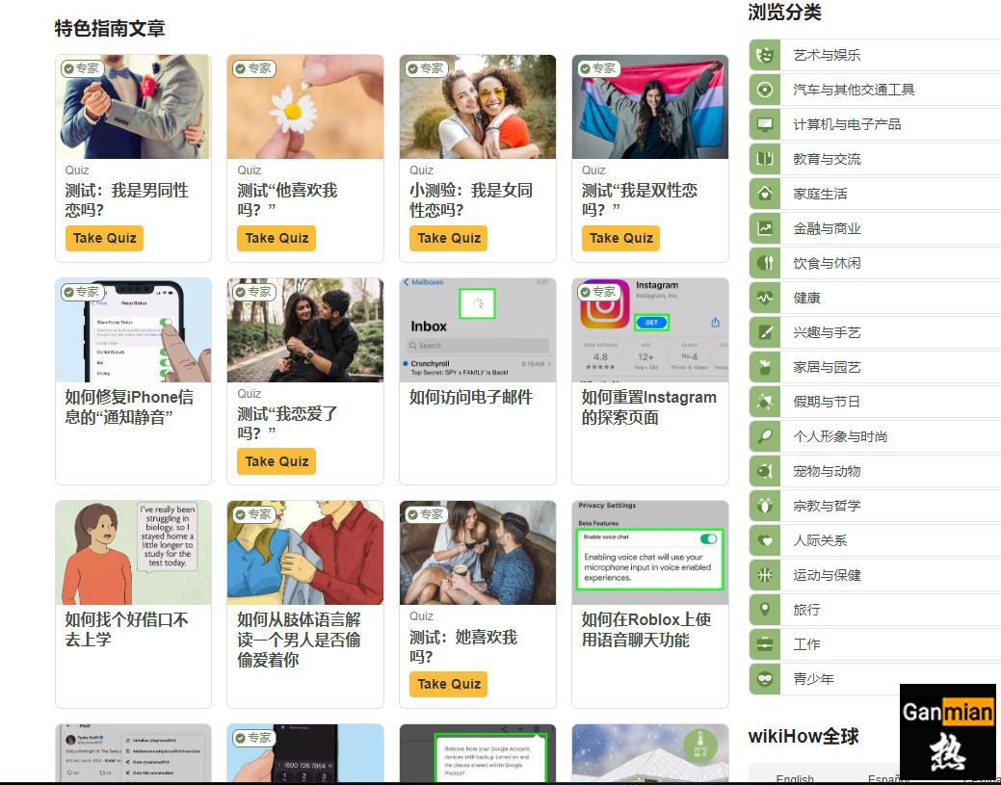The image size is (1001, 785).
Task: Open article 如何从肢体语言解读一个男人是否偷偷爱着你
Action: pos(299,640)
